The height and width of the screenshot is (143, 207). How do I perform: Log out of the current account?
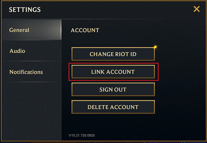pos(113,89)
